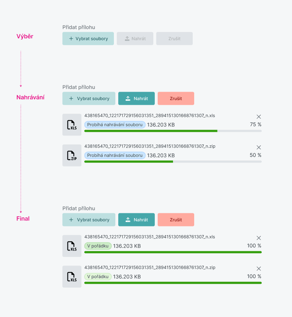This screenshot has height=317, width=292.
Task: Click the disabled Nahrát button in Výběr section
Action: tap(135, 38)
